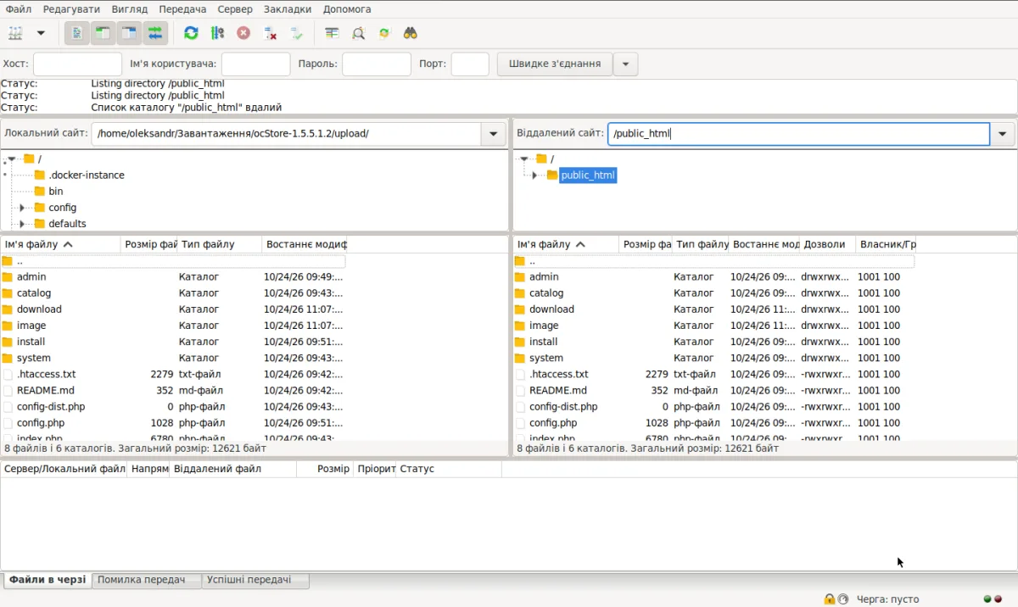1018x607 pixels.
Task: Click the install folder icon in local list
Action: pos(8,342)
